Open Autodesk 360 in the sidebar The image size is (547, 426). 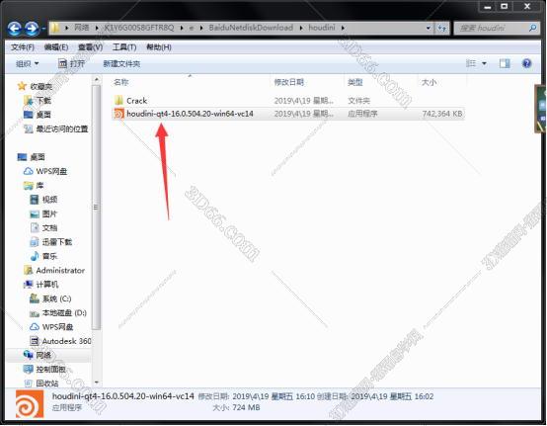click(x=66, y=341)
